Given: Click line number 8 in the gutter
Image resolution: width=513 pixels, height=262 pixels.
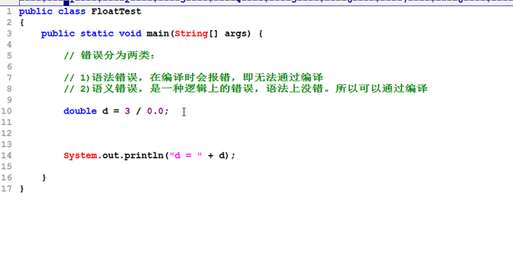Looking at the screenshot, I should click(x=9, y=89).
